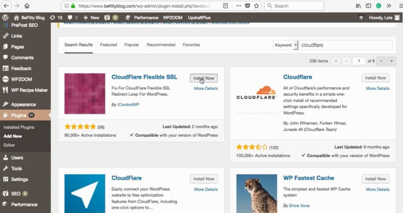403x213 pixels.
Task: Switch to Favorites plugins tab
Action: coord(191,45)
